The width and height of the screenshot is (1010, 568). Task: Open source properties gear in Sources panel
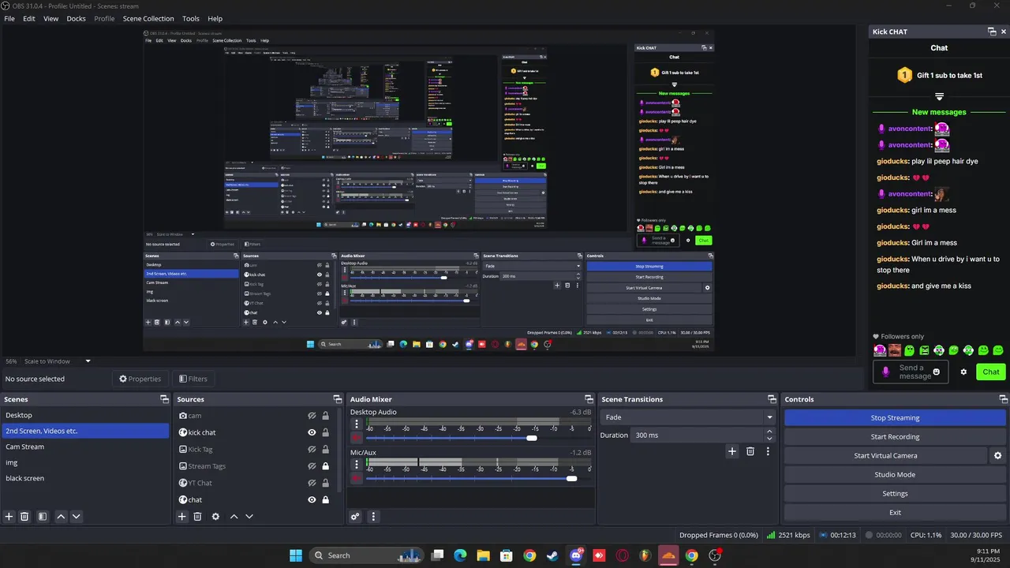(215, 517)
